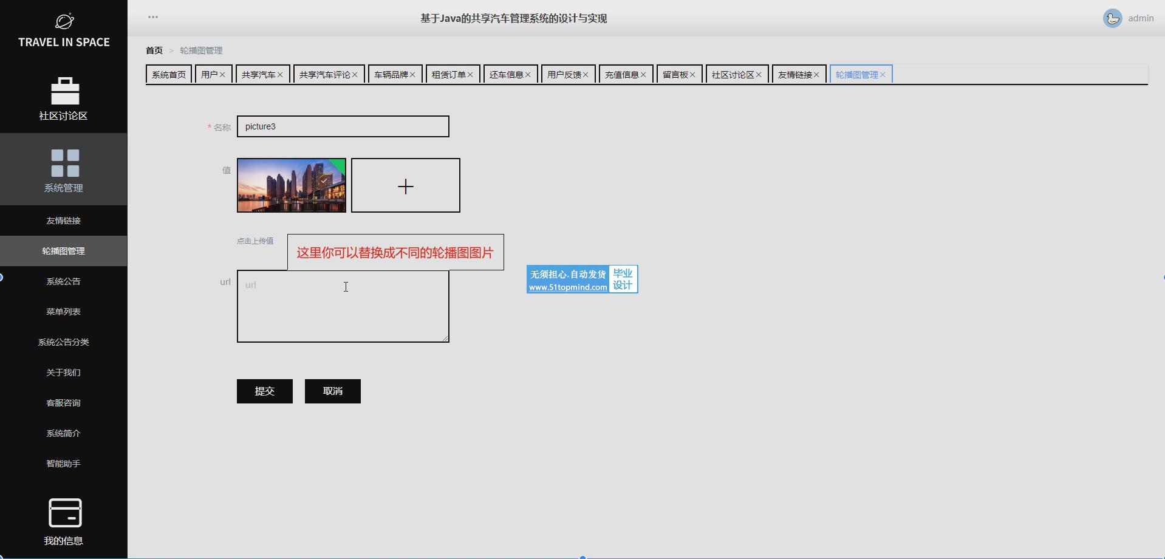Open 系统简介 in the sidebar menu
Image resolution: width=1165 pixels, height=559 pixels.
(64, 433)
